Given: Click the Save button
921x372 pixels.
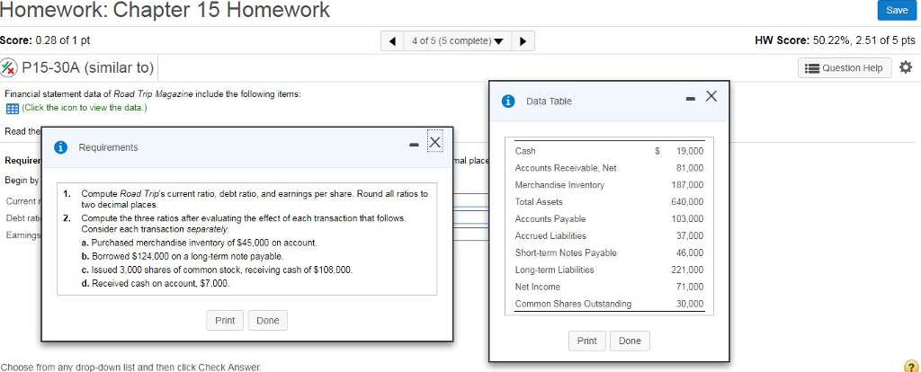Looking at the screenshot, I should [897, 11].
